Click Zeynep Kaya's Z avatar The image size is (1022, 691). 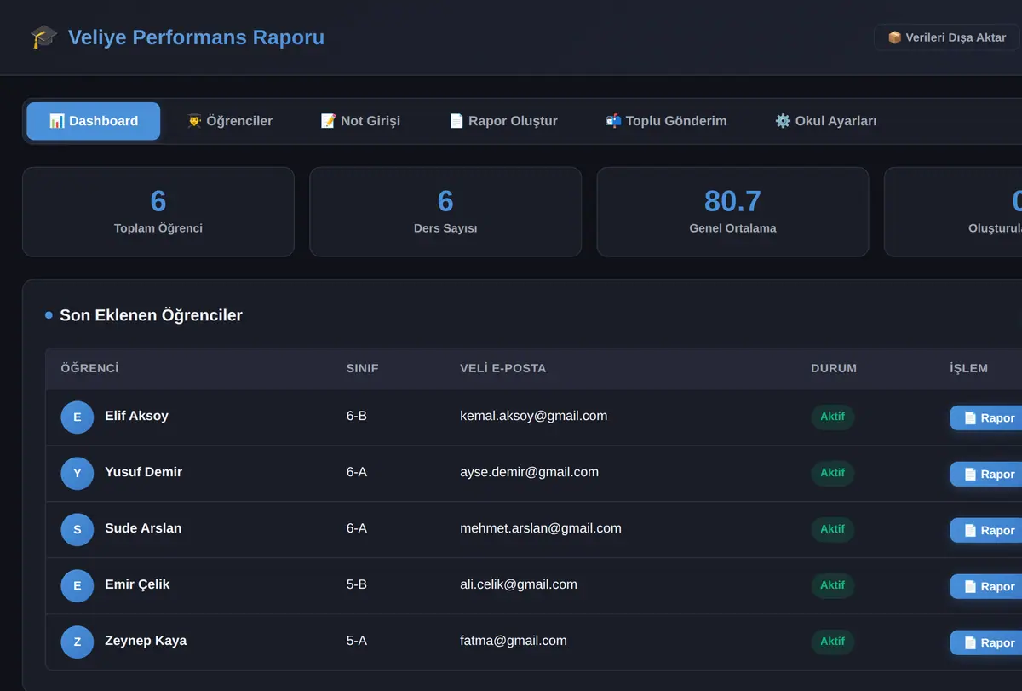click(x=78, y=642)
